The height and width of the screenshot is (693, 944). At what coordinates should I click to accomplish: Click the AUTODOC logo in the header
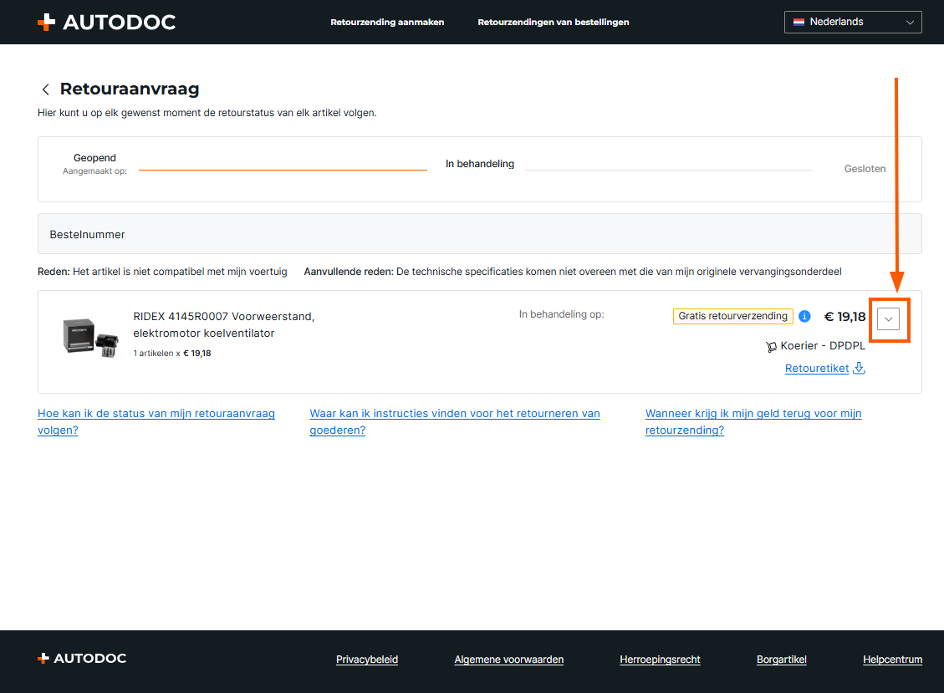pos(106,23)
